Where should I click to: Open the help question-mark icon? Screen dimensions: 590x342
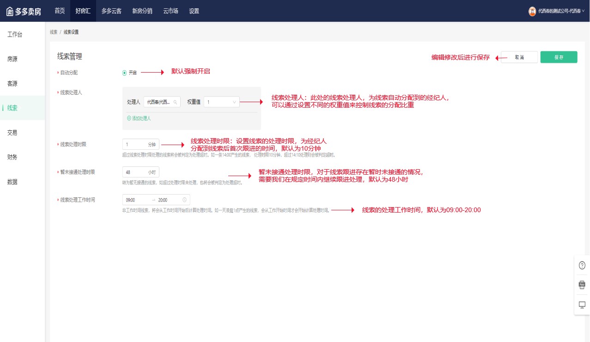(x=582, y=265)
